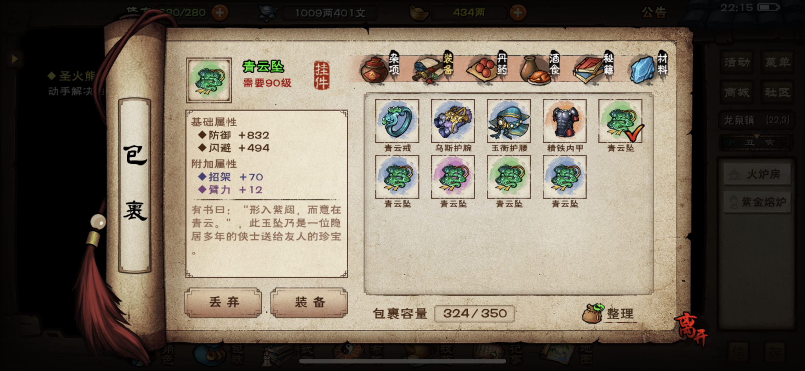The width and height of the screenshot is (805, 371).
Task: Expand the left side panel arrow
Action: (14, 59)
